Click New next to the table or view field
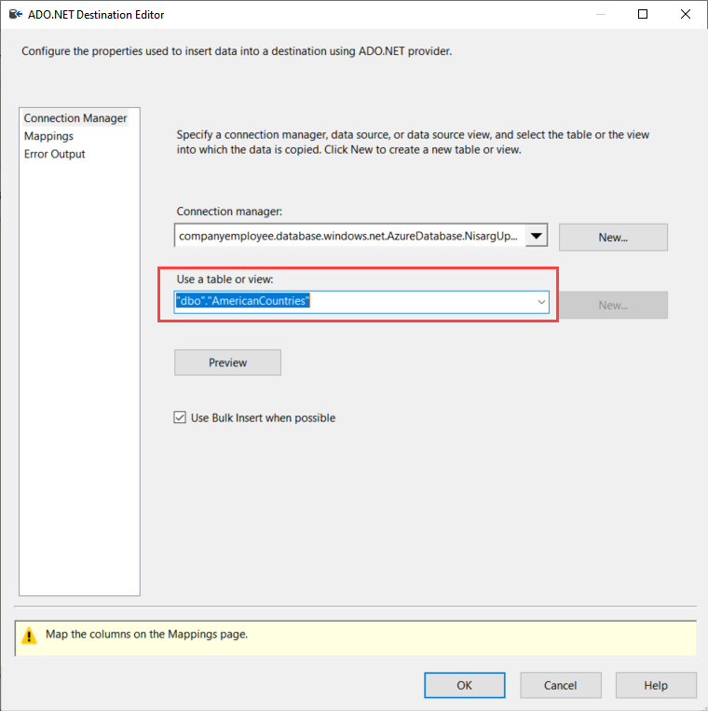The height and width of the screenshot is (711, 708). (613, 306)
